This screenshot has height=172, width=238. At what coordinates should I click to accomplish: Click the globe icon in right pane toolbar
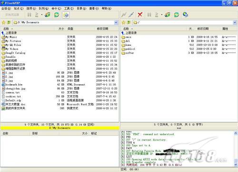click(185, 15)
